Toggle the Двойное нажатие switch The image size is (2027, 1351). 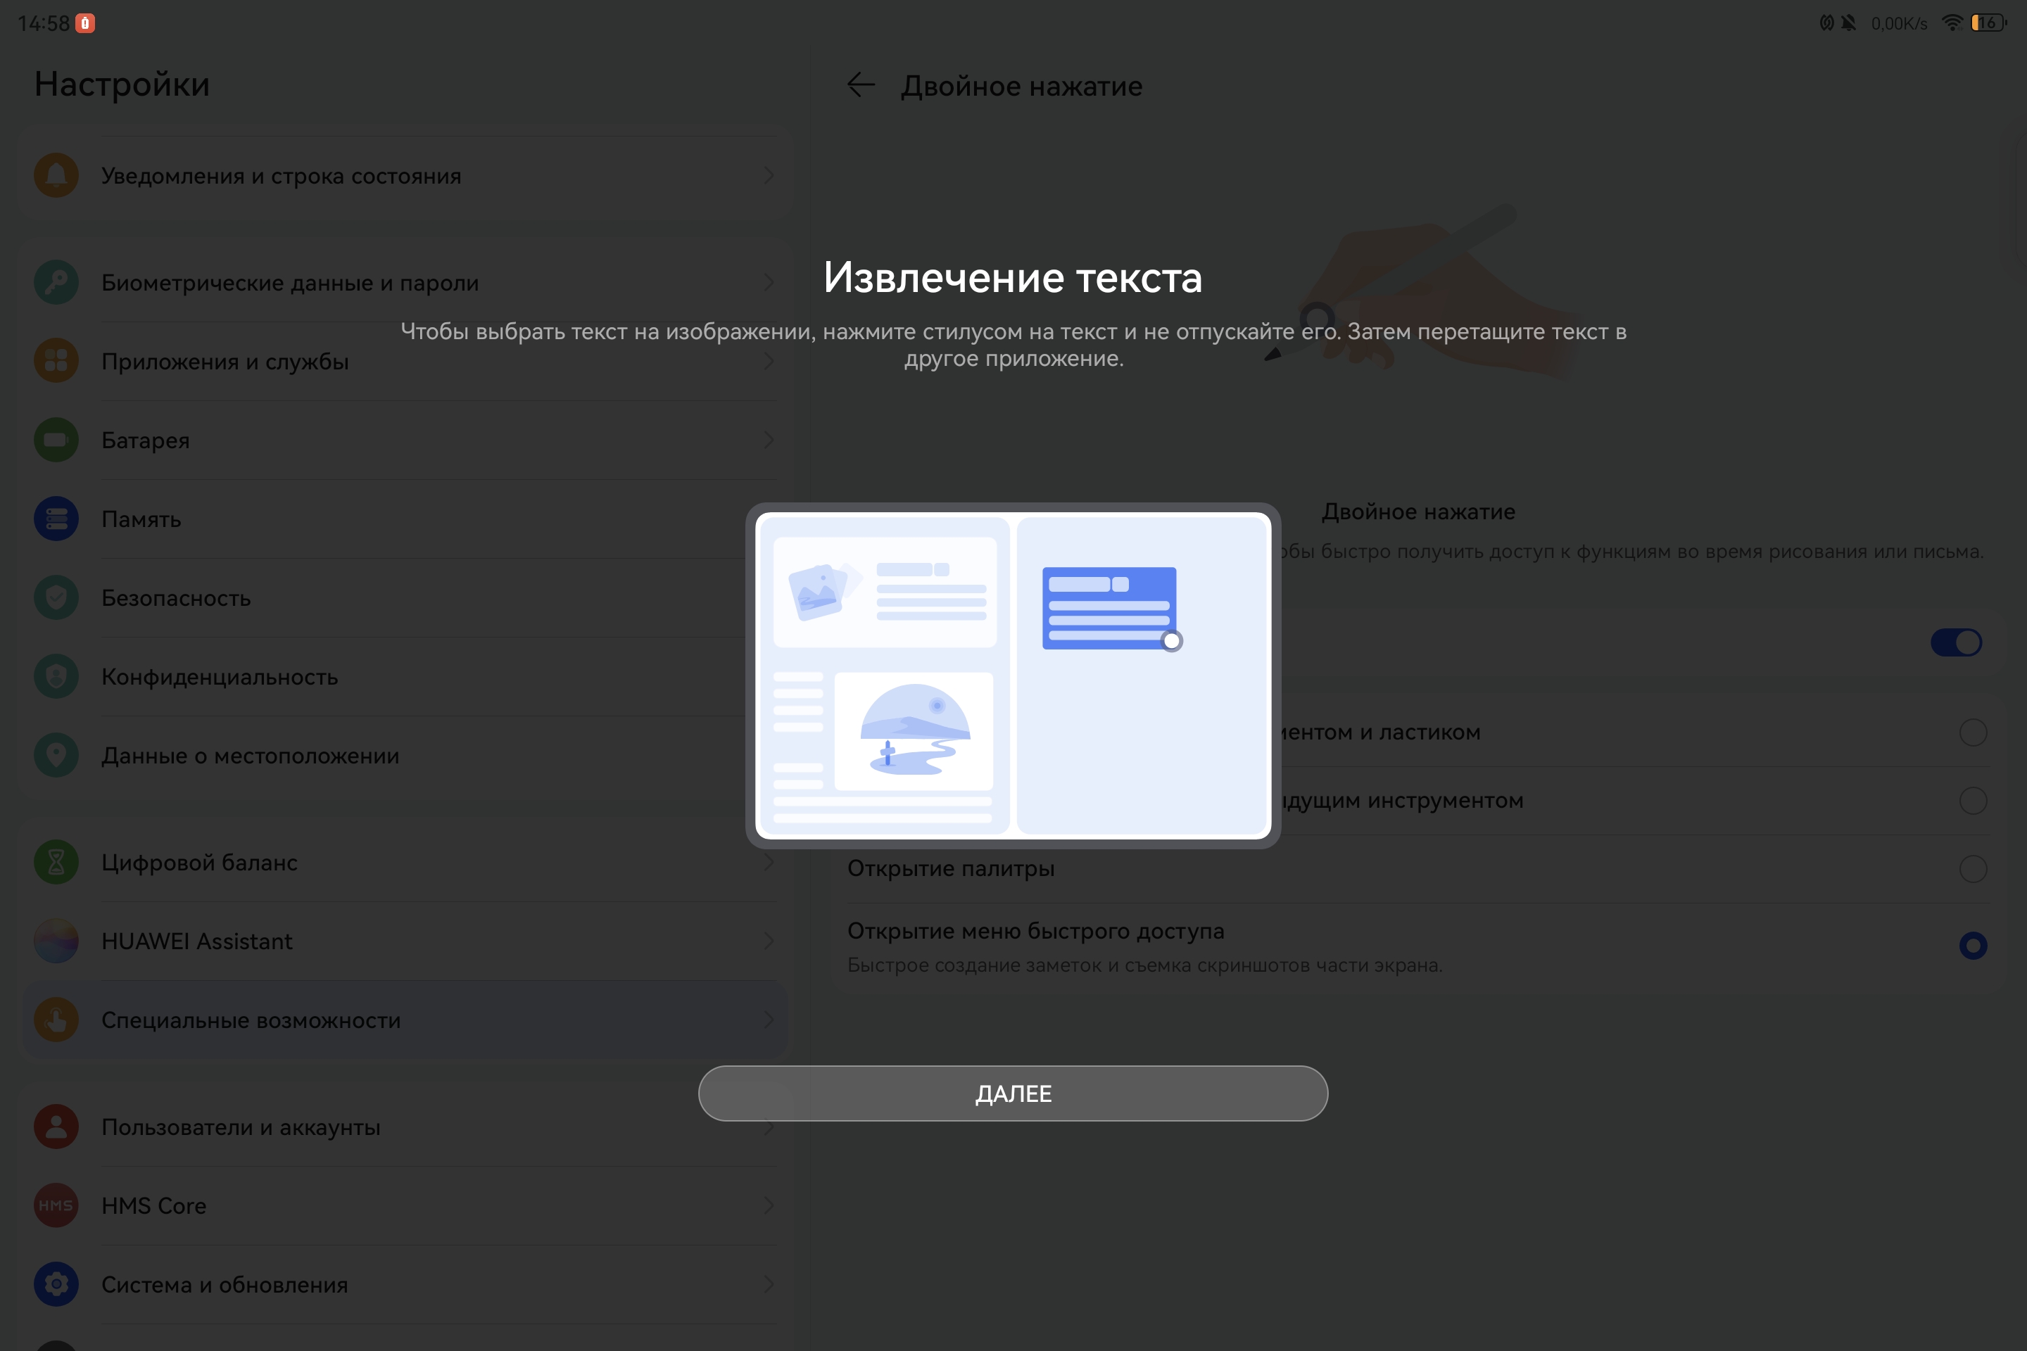(1957, 642)
